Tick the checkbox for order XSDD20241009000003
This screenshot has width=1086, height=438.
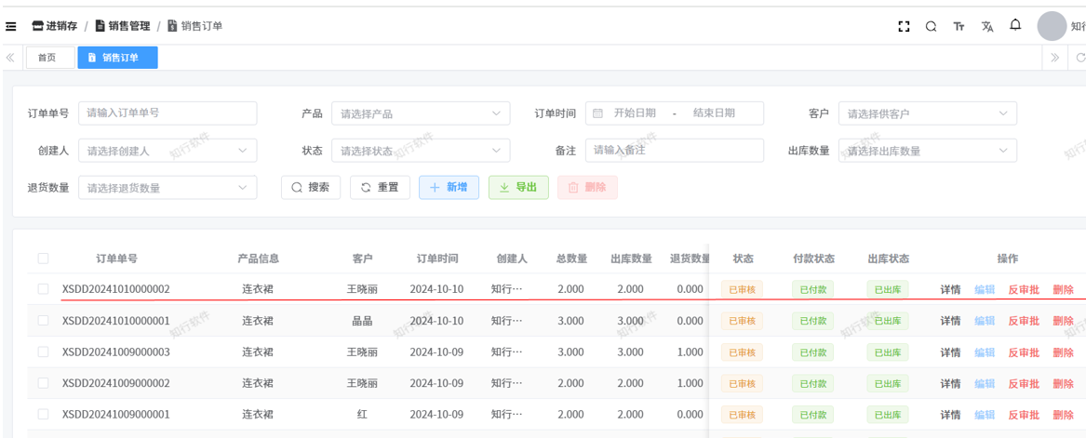pyautogui.click(x=43, y=352)
